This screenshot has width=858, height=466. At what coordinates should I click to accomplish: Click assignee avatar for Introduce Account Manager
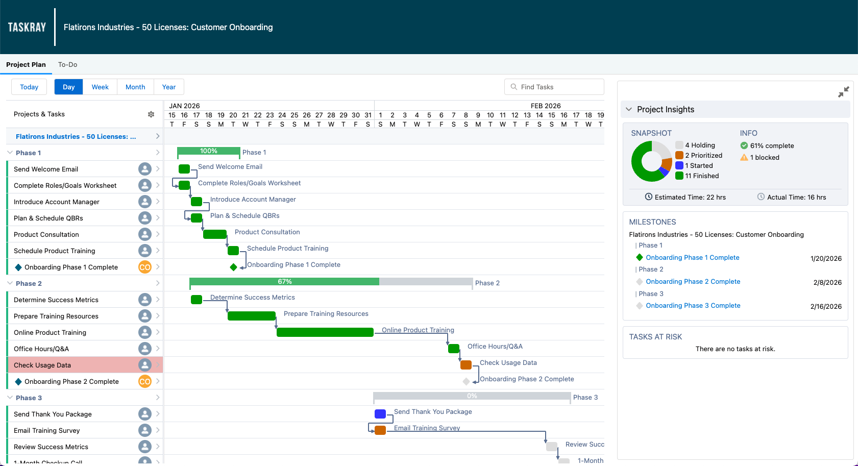(x=145, y=202)
